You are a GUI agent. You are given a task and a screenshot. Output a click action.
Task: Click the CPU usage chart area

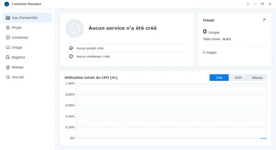[171, 111]
